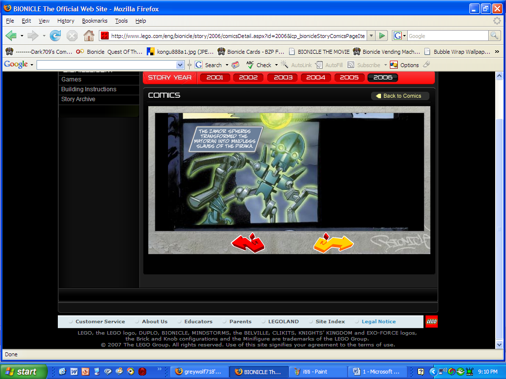506x379 pixels.
Task: Open the Bookmarks menu
Action: [94, 21]
